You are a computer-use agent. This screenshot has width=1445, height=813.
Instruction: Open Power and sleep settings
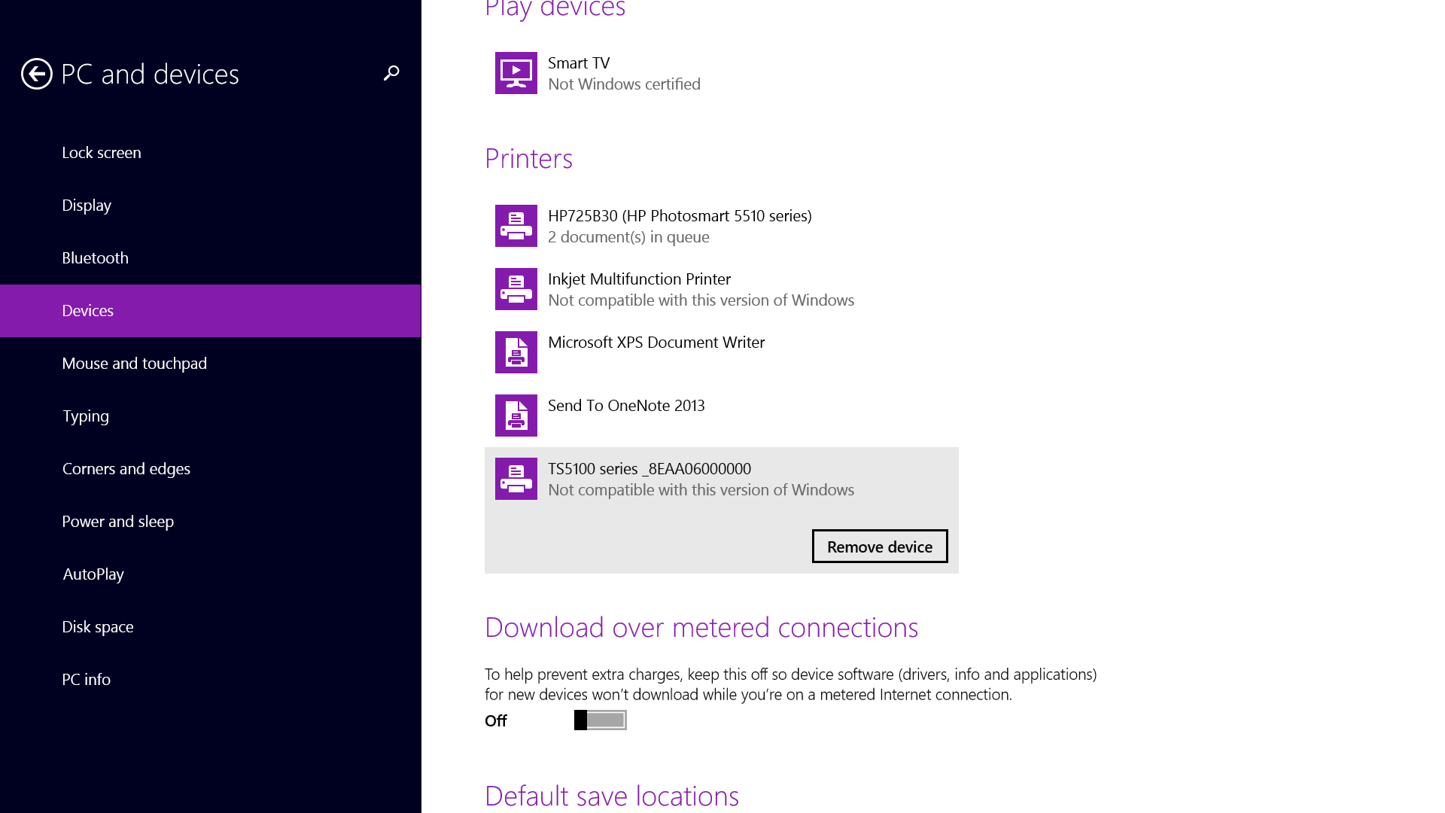click(x=117, y=522)
